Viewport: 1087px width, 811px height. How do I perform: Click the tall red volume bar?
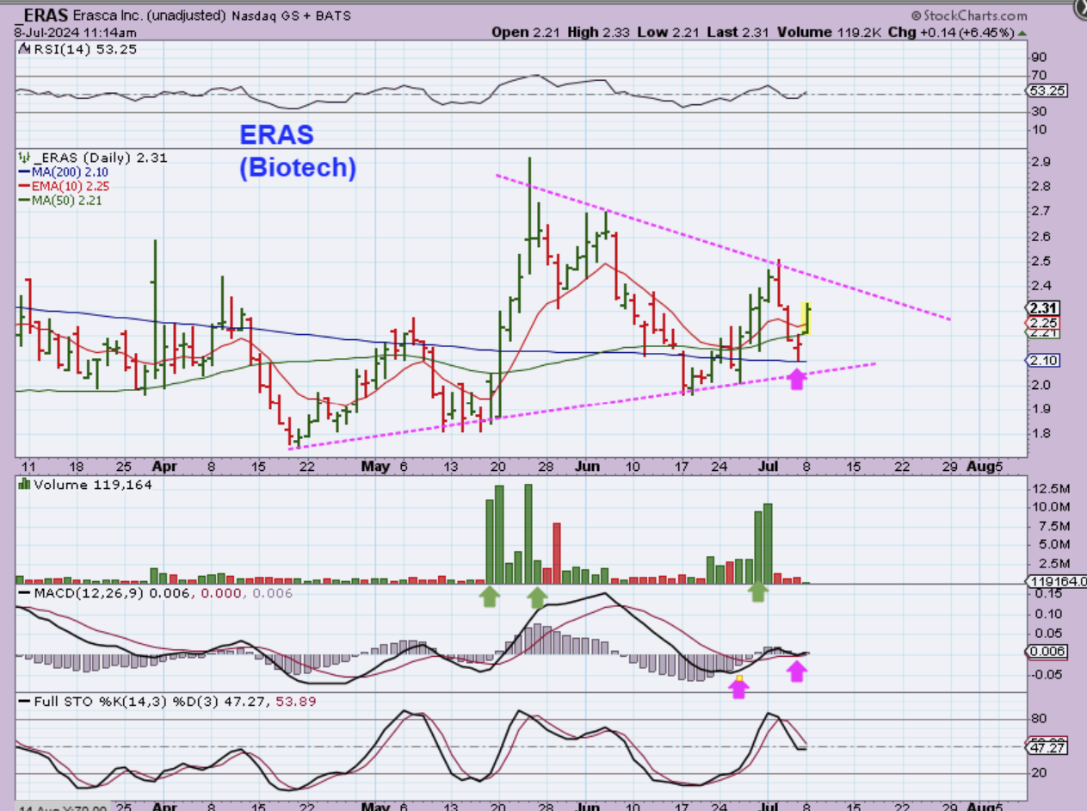click(557, 553)
